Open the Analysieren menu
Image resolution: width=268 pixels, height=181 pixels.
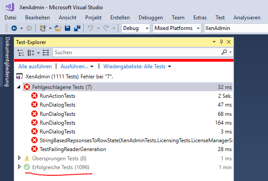247,18
